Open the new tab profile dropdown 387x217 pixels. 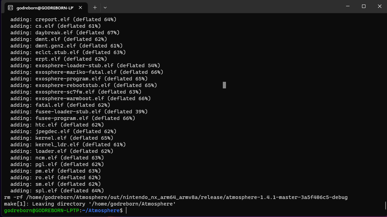point(105,8)
